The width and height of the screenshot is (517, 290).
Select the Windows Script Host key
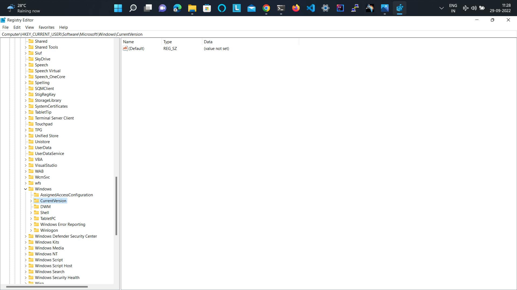coord(54,266)
